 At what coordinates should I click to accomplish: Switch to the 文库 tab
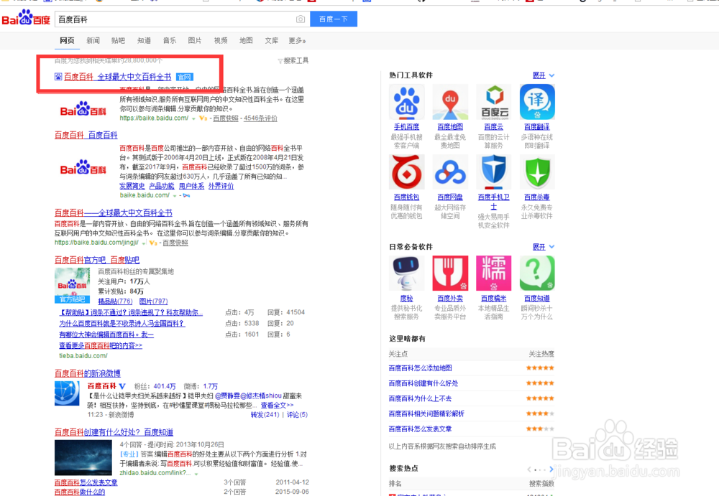pyautogui.click(x=272, y=41)
